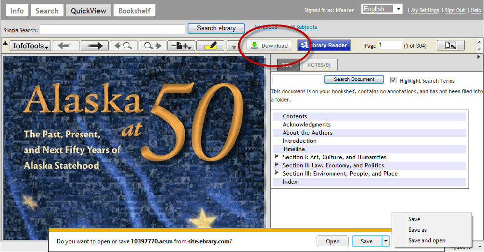The width and height of the screenshot is (484, 252).
Task: Toggle Highlight Search Terms checkbox
Action: [x=394, y=80]
